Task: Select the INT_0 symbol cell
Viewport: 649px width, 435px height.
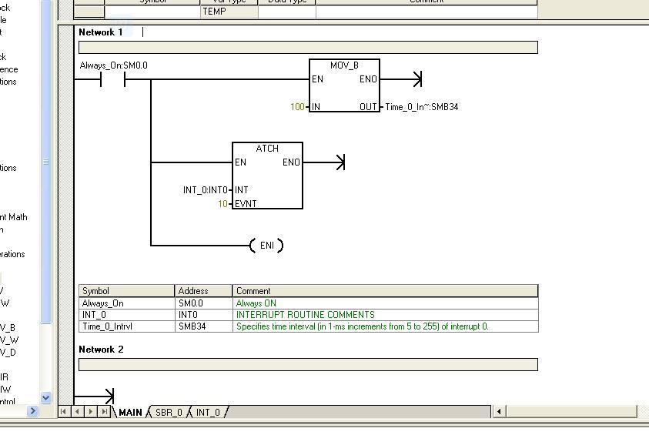Action: coord(127,315)
